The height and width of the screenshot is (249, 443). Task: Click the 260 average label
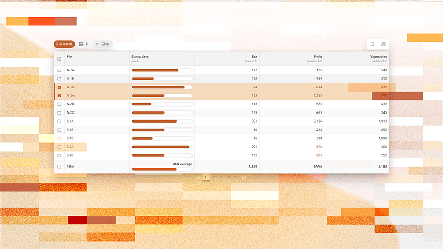[x=182, y=164]
